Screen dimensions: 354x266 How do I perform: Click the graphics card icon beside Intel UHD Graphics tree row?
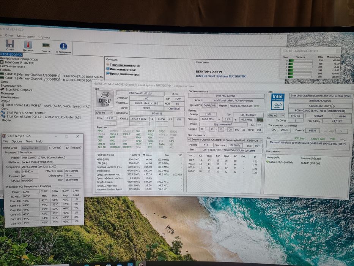point(3,89)
